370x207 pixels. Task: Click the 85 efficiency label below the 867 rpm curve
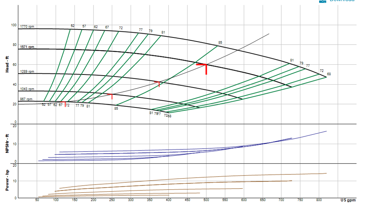pos(116,108)
